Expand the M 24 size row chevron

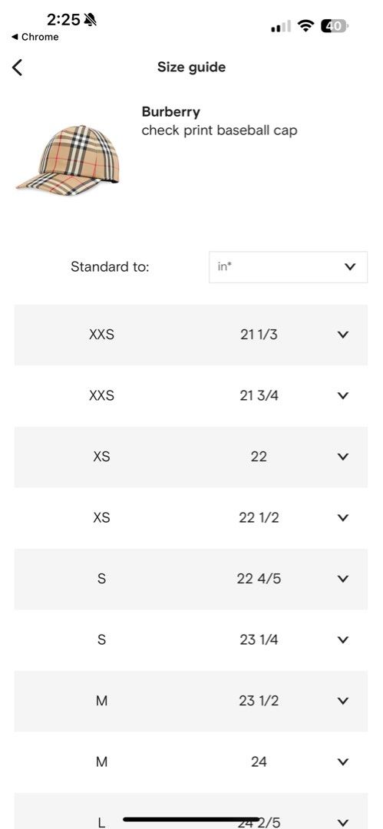click(x=343, y=762)
